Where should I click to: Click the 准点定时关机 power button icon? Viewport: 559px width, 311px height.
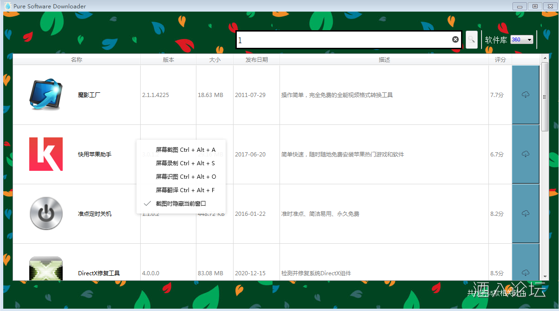[x=45, y=214]
